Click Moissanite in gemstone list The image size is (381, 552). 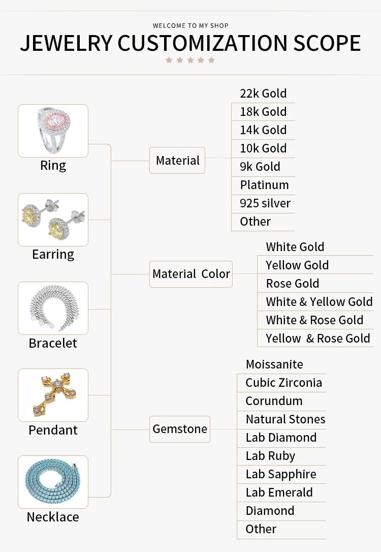coord(274,364)
